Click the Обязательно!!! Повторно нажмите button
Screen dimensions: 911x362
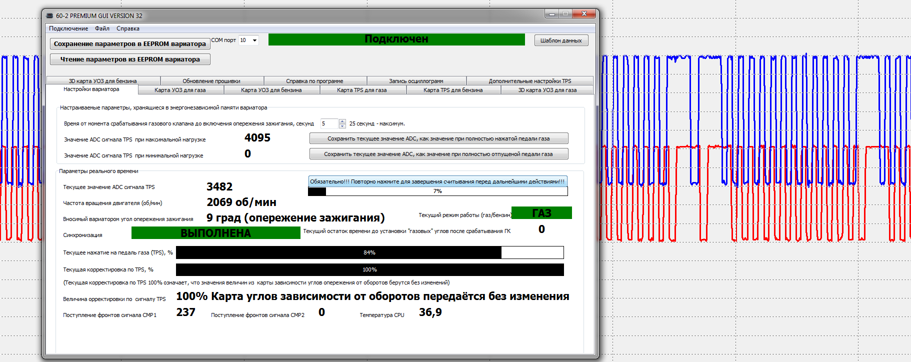pyautogui.click(x=437, y=181)
